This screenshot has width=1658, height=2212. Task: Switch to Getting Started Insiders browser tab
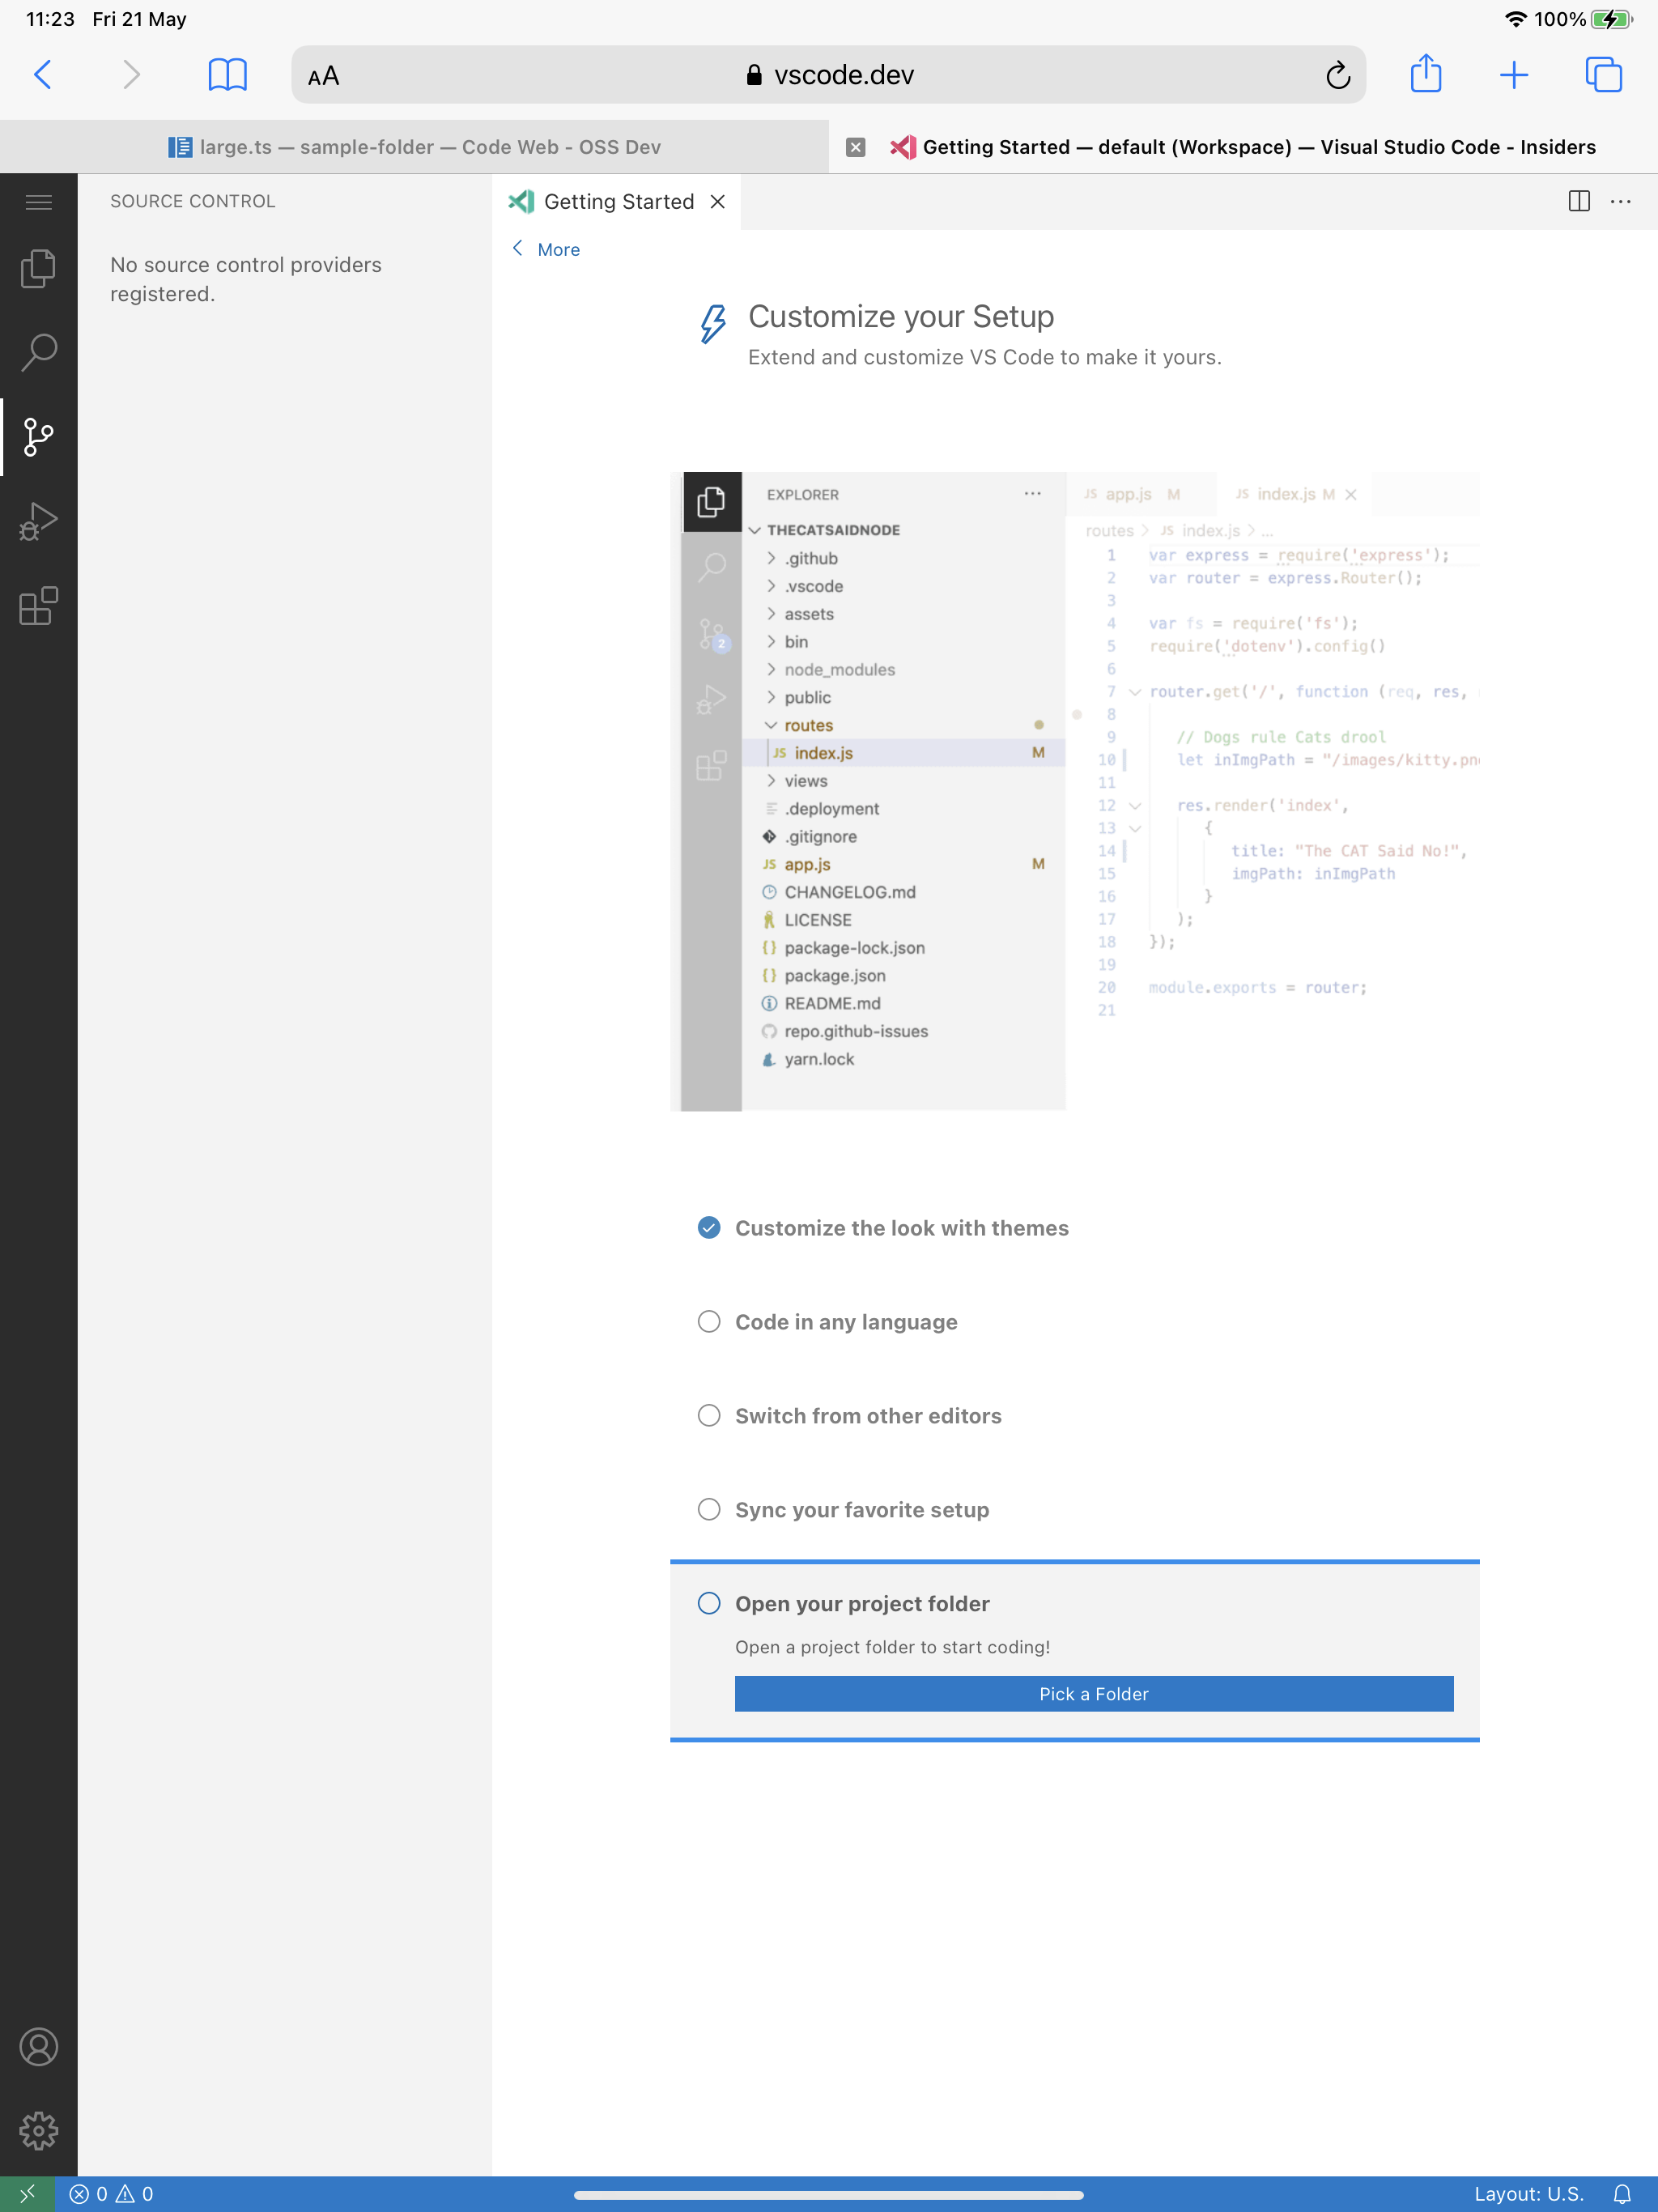click(x=1243, y=147)
